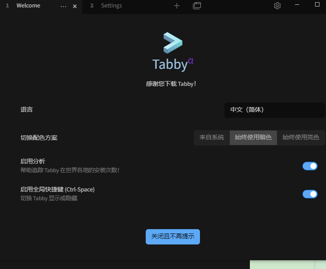
Task: Close the Welcome tab
Action: pos(75,7)
